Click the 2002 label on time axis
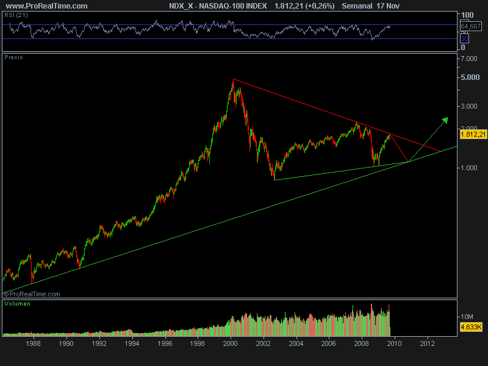Viewport: 488px width, 366px height. (264, 343)
